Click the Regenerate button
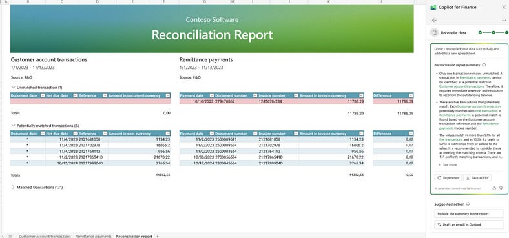This screenshot has height=238, width=509. pos(448,177)
